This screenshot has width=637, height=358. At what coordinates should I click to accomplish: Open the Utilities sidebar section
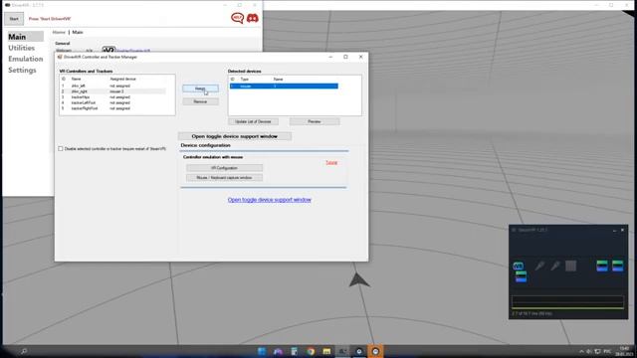coord(22,48)
